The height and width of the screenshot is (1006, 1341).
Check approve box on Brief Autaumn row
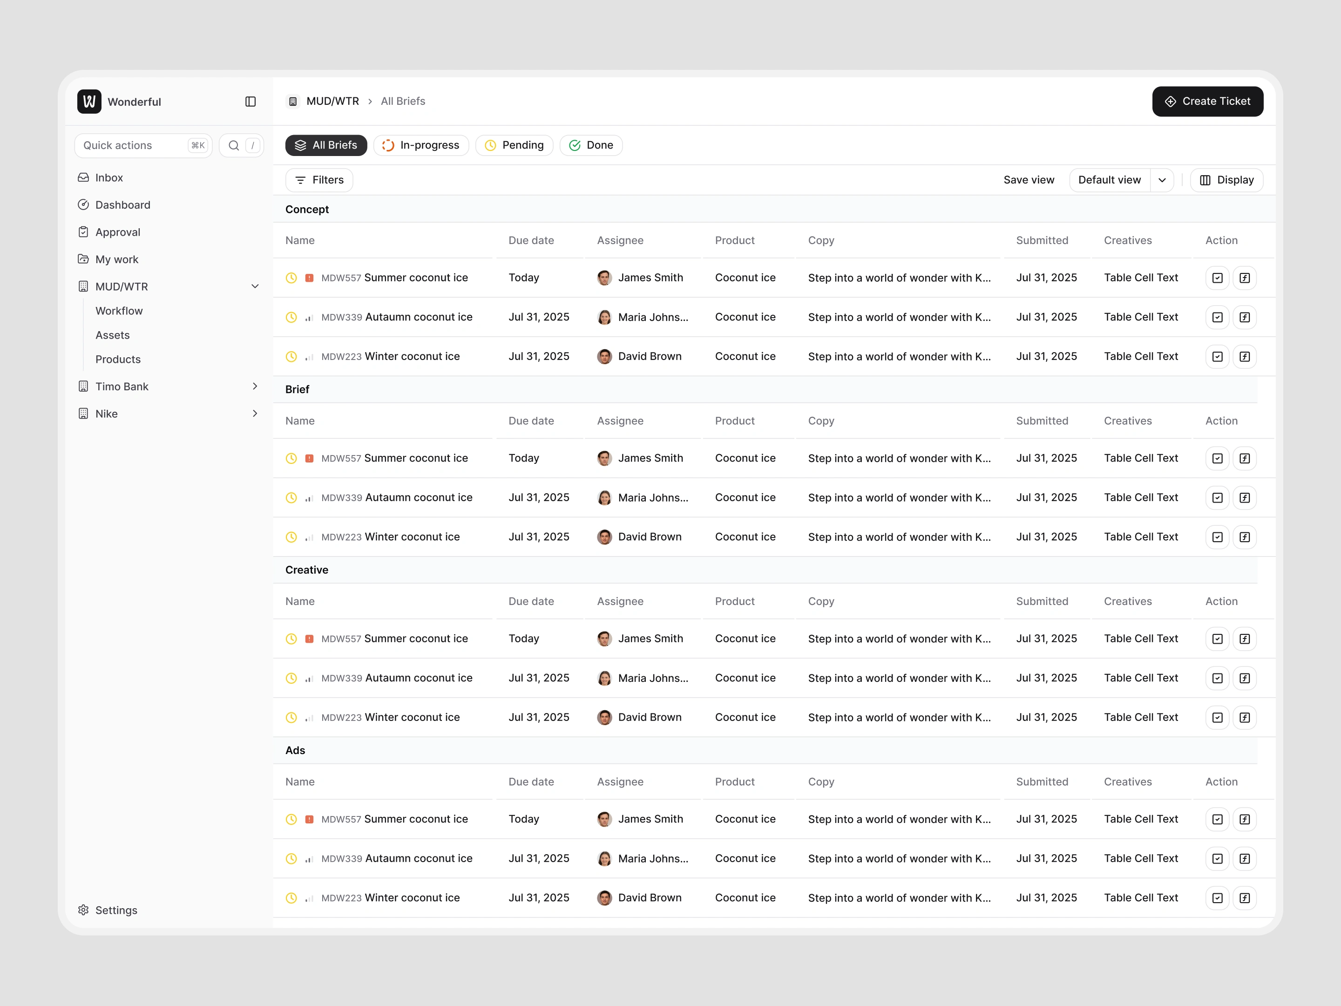1217,498
